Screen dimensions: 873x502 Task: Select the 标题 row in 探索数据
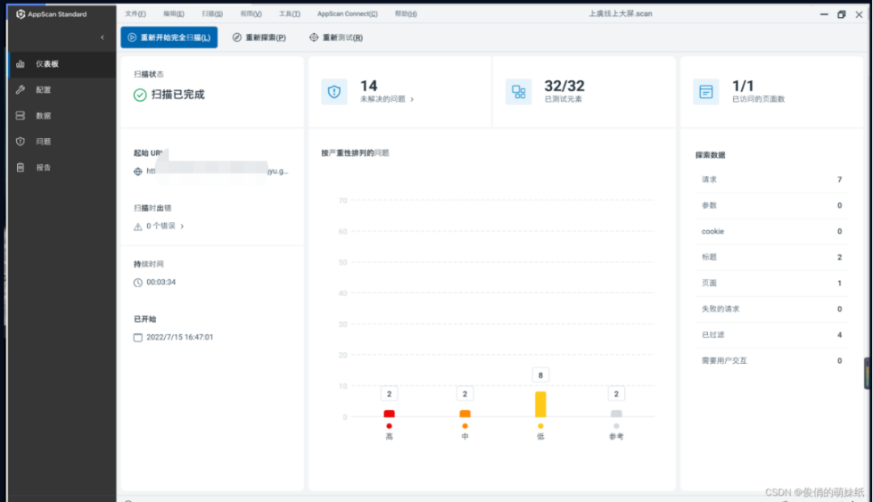(x=772, y=257)
